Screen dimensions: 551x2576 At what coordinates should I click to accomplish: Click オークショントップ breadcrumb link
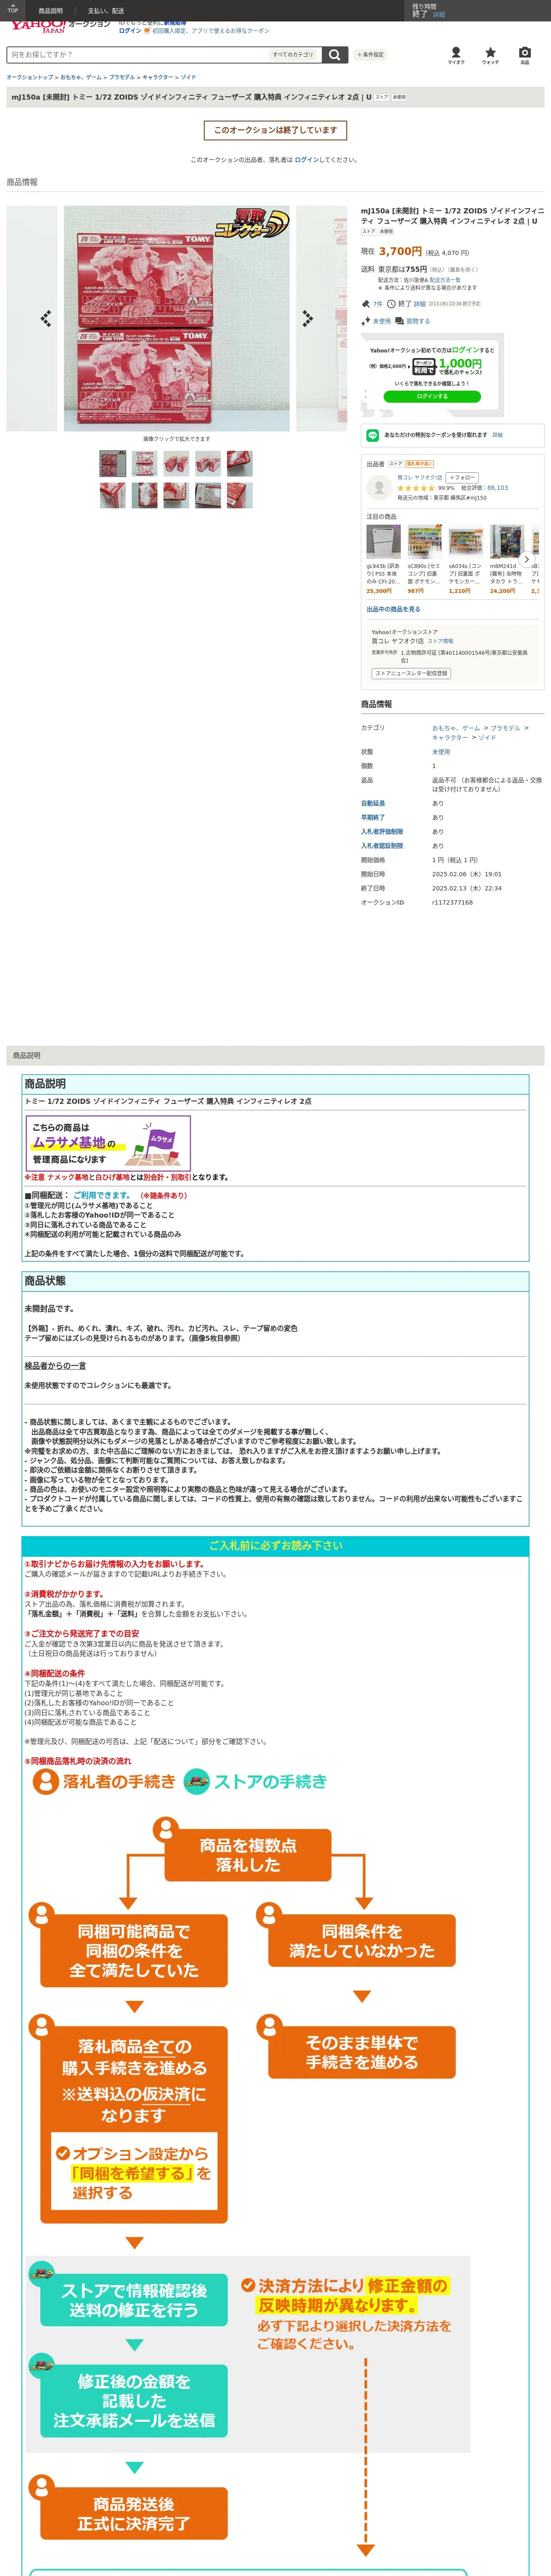click(30, 77)
